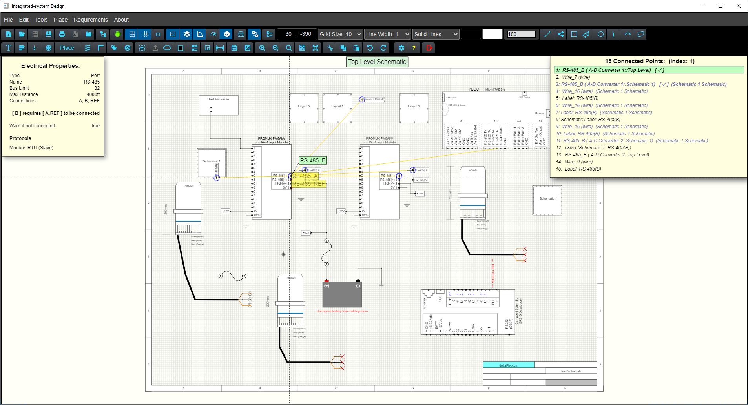Click the Place button in second toolbar
Image resolution: width=748 pixels, height=405 pixels.
coord(67,48)
